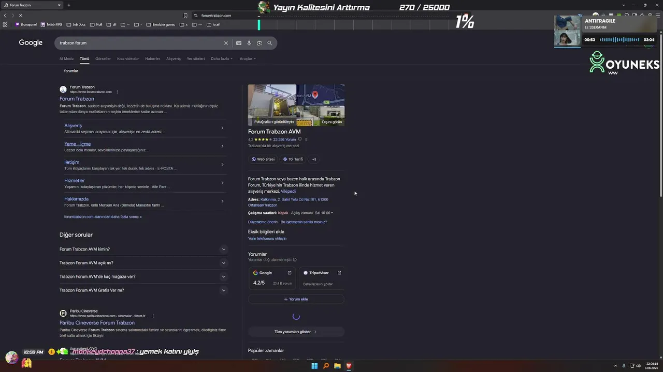The width and height of the screenshot is (663, 372).
Task: Open Windows Start menu
Action: click(314, 366)
